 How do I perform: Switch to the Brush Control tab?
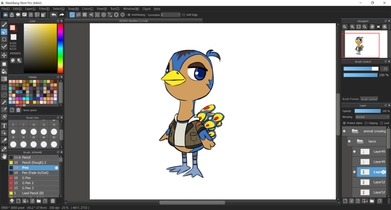pos(369,99)
